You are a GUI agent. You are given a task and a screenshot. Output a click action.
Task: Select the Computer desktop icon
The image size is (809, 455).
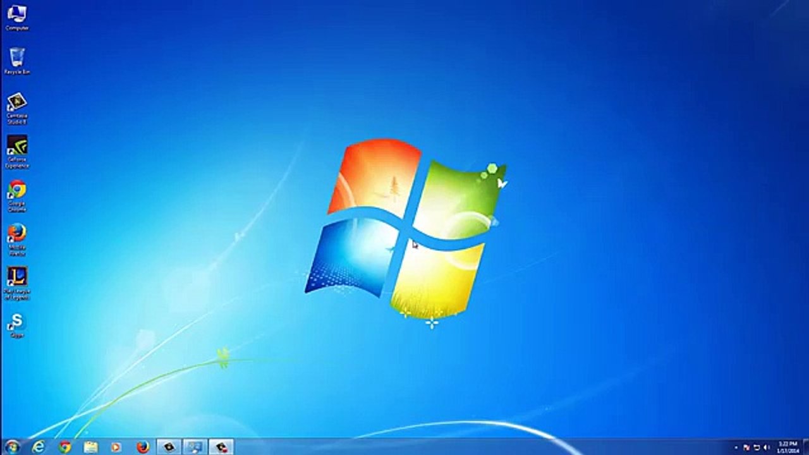(17, 18)
